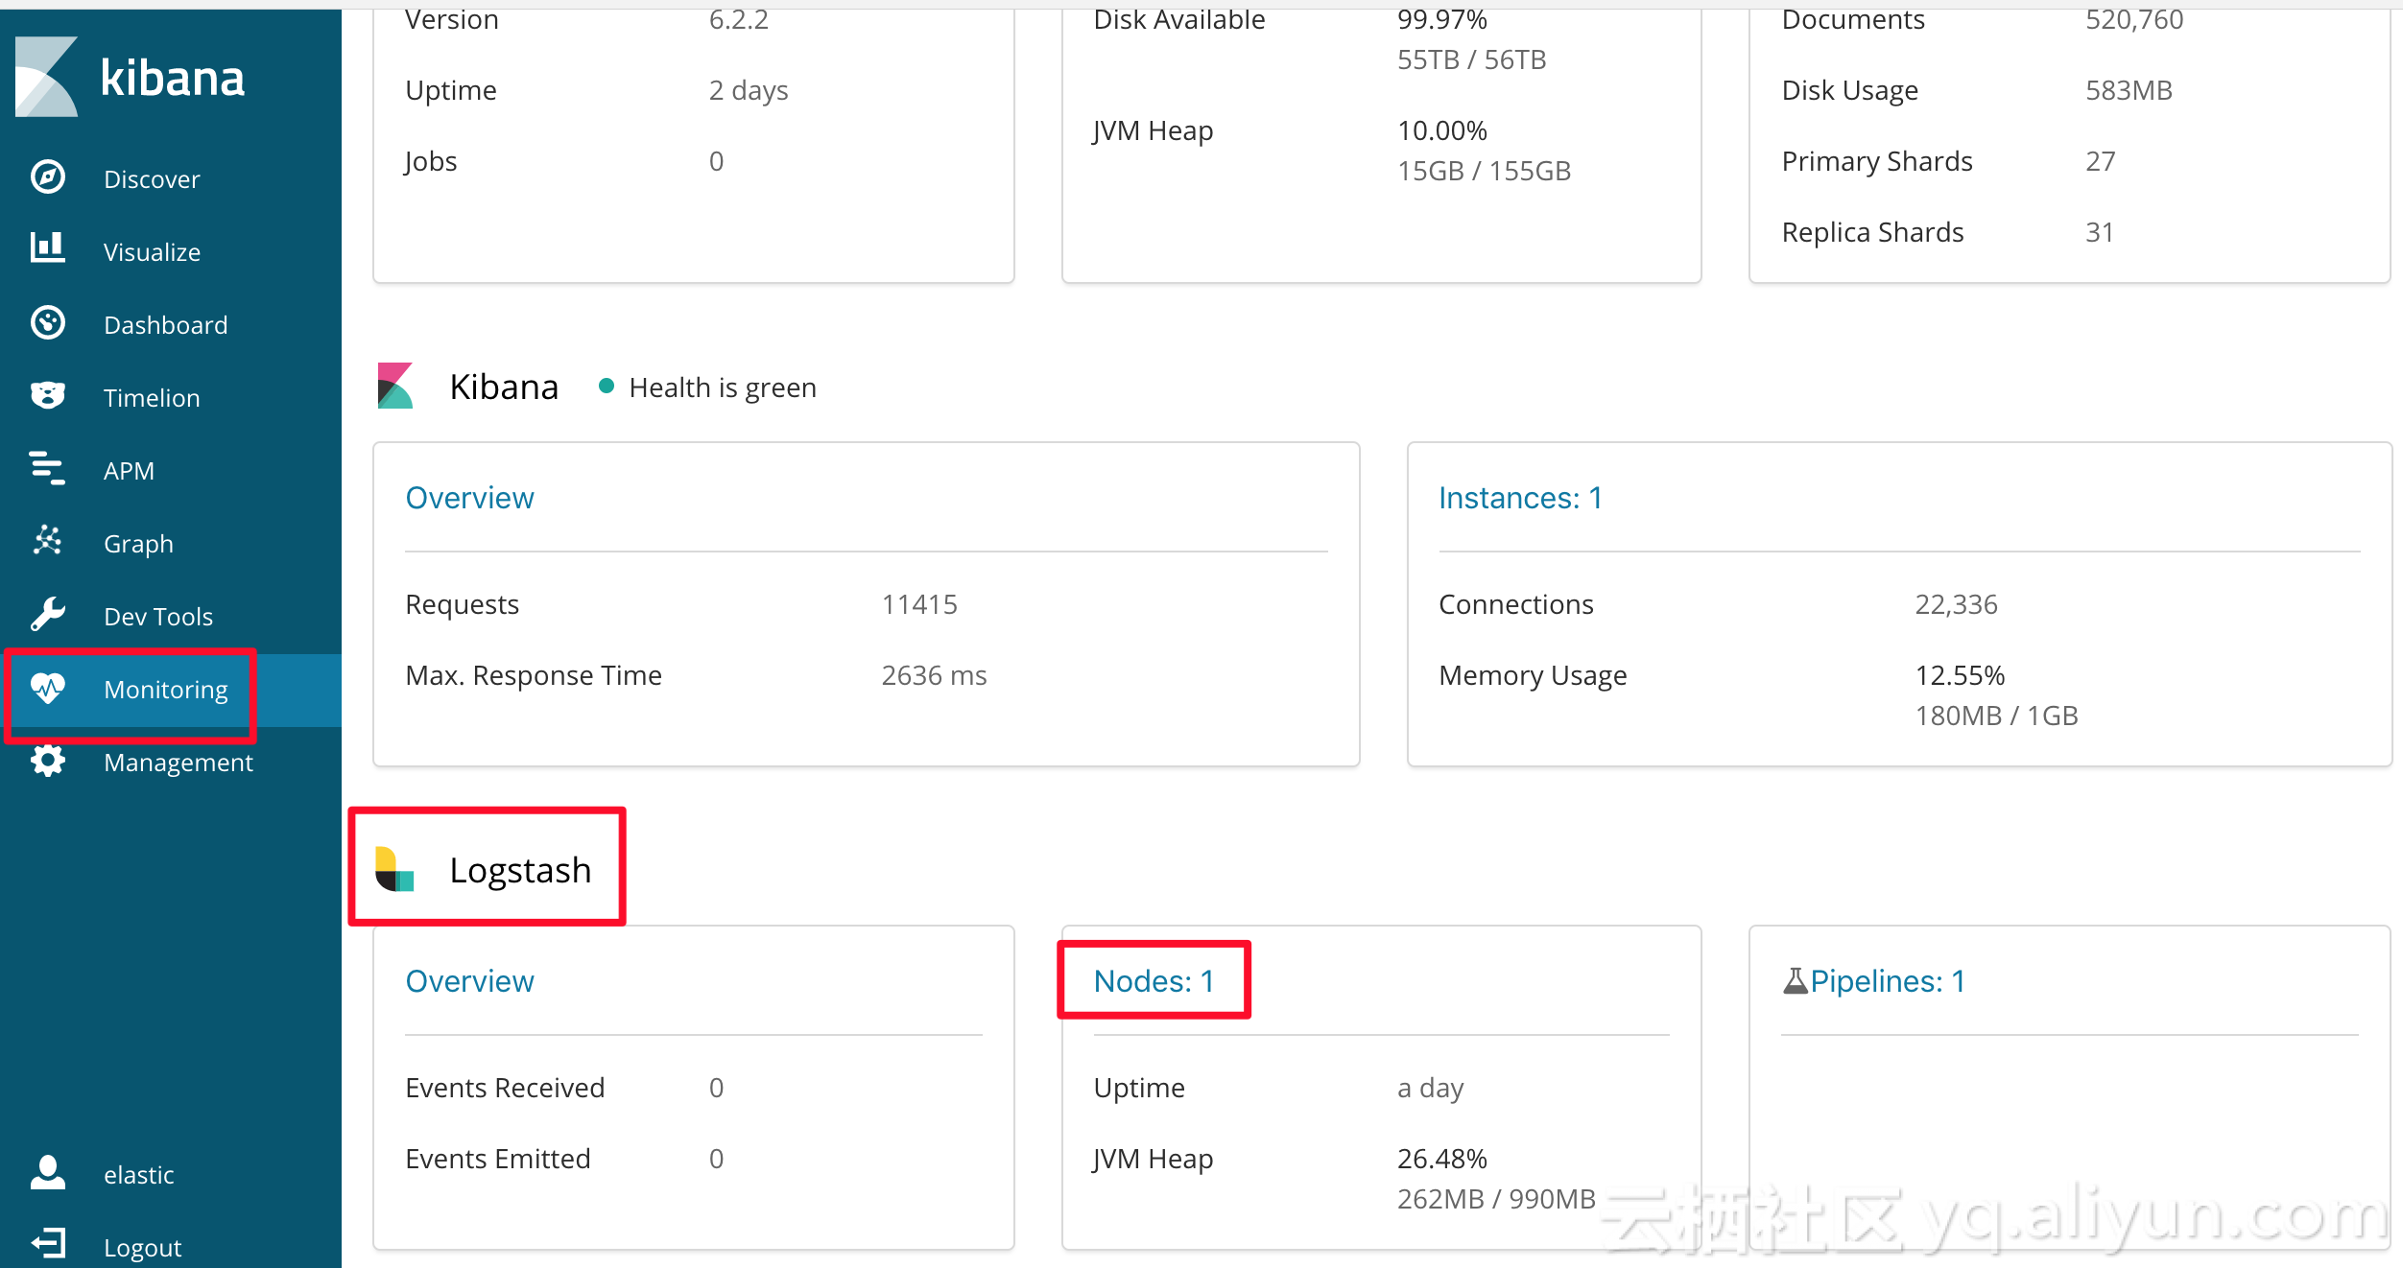Click the Kibana section logo
The height and width of the screenshot is (1268, 2403).
(x=395, y=386)
